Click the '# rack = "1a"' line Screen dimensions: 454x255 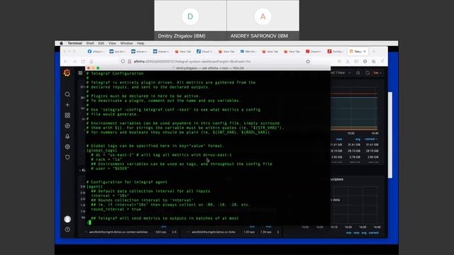106,159
